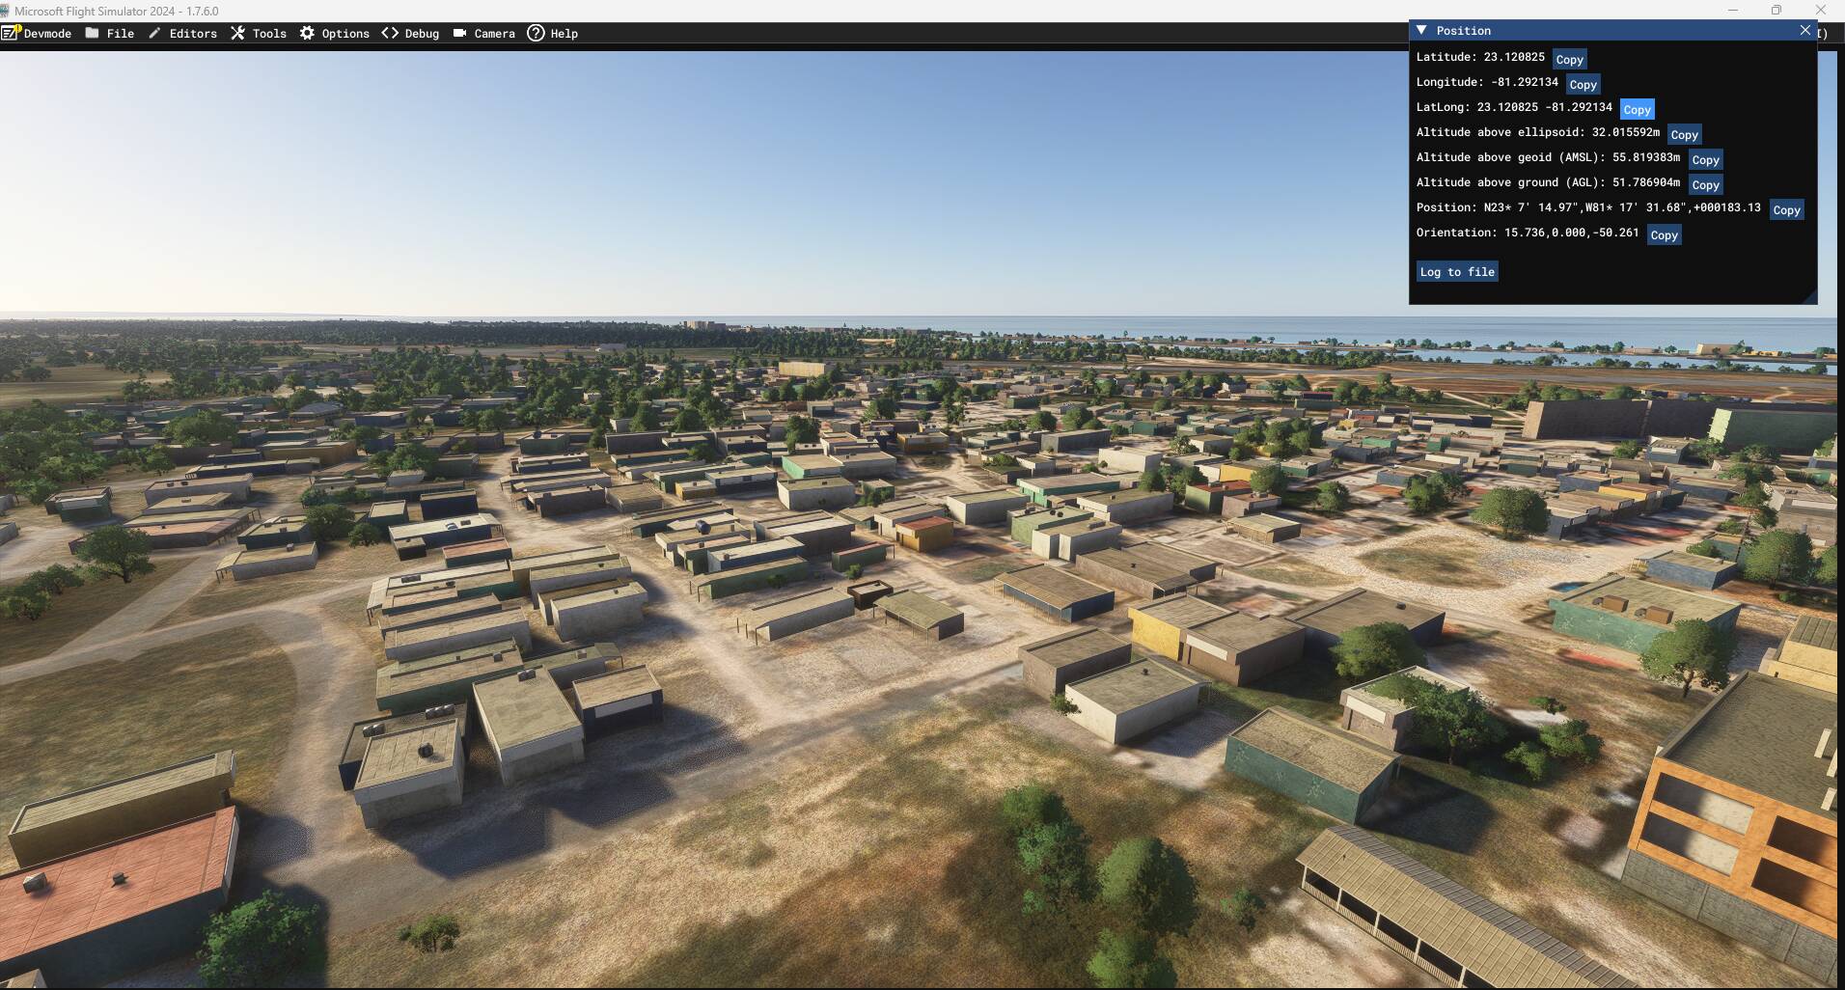Viewport: 1845px width, 990px height.
Task: Copy the LatLong value
Action: 1638,109
